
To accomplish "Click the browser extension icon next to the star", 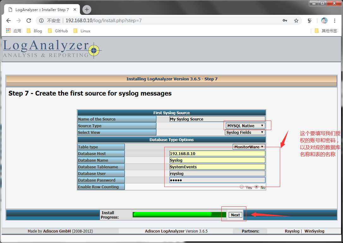I will (x=310, y=21).
